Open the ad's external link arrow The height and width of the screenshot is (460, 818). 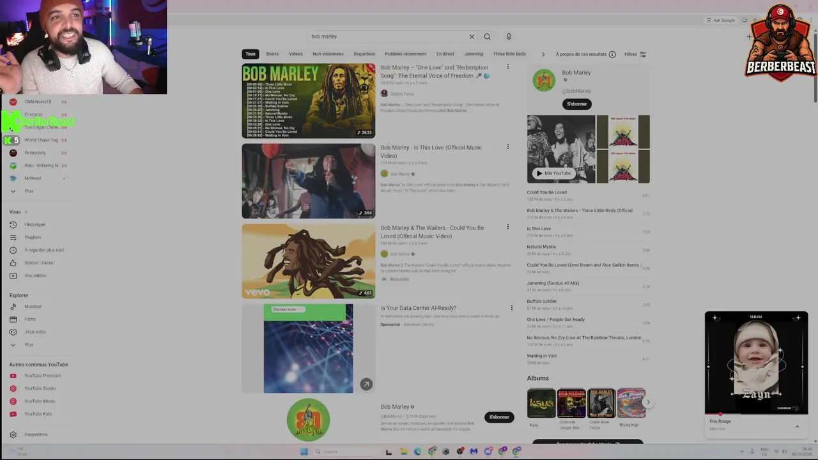(366, 384)
